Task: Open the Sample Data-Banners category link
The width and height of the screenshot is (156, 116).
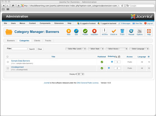Action: point(20,61)
